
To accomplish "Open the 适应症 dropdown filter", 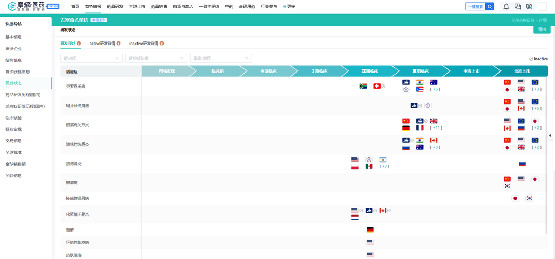I will tap(91, 59).
